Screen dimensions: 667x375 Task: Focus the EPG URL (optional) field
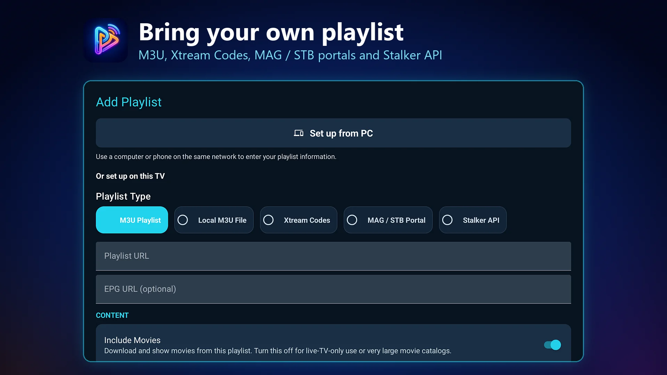[x=333, y=289]
